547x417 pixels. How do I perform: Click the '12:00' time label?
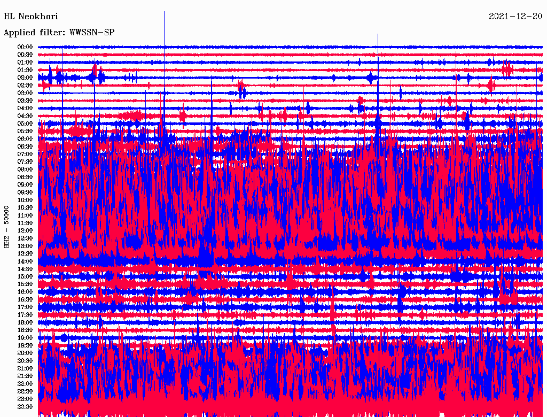click(x=25, y=231)
